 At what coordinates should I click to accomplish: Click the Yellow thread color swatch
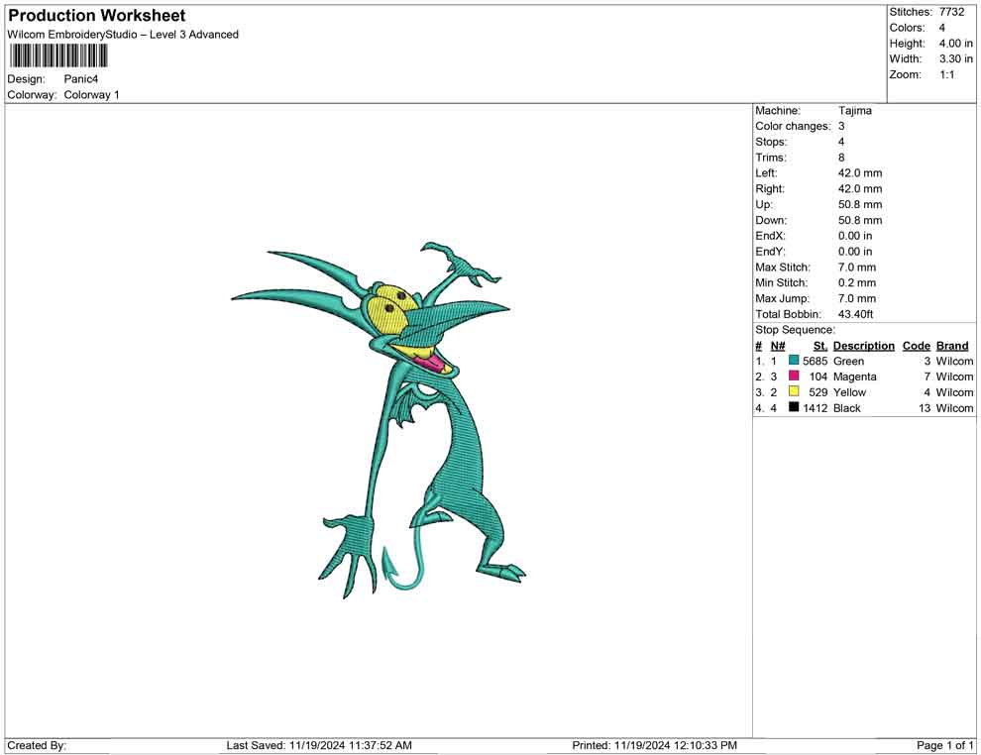click(x=794, y=391)
